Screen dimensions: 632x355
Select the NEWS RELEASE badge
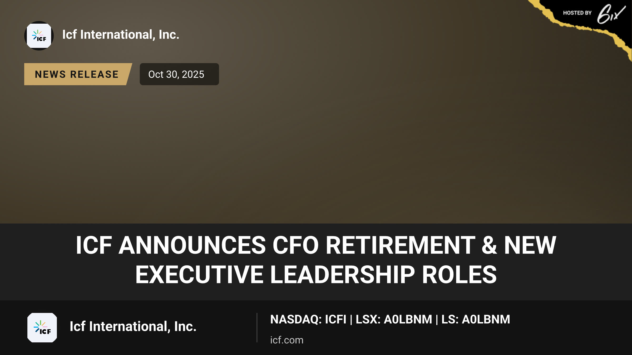click(78, 74)
